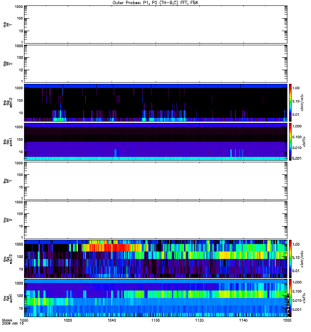Click the '1000' frequency tick on thc fbk edc12 axis
The height and width of the screenshot is (332, 311).
point(19,244)
